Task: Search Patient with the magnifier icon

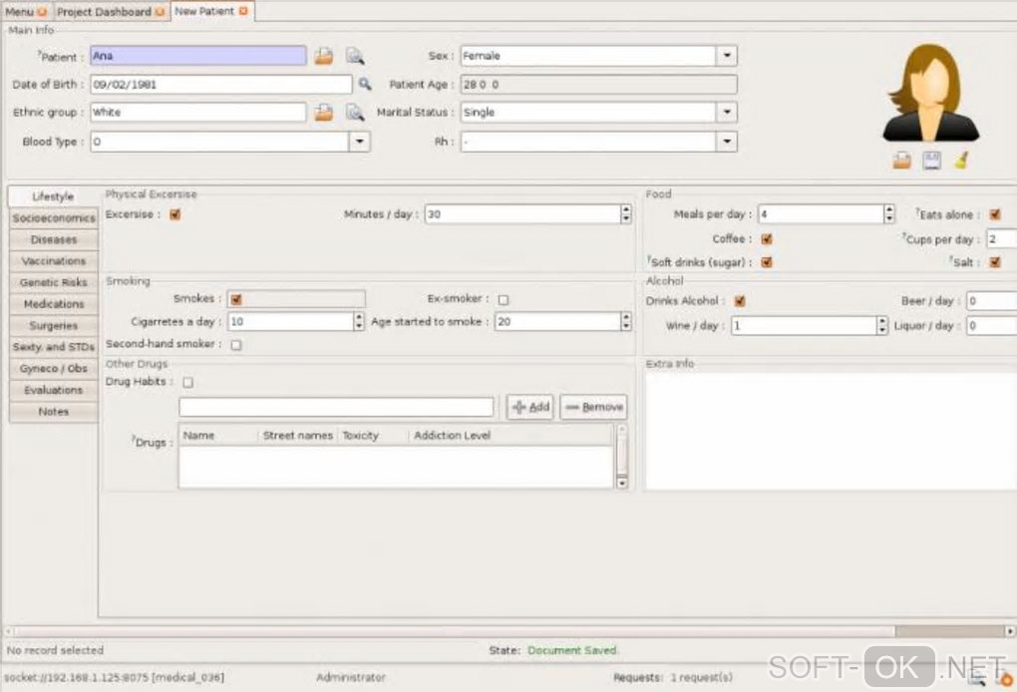Action: 355,57
